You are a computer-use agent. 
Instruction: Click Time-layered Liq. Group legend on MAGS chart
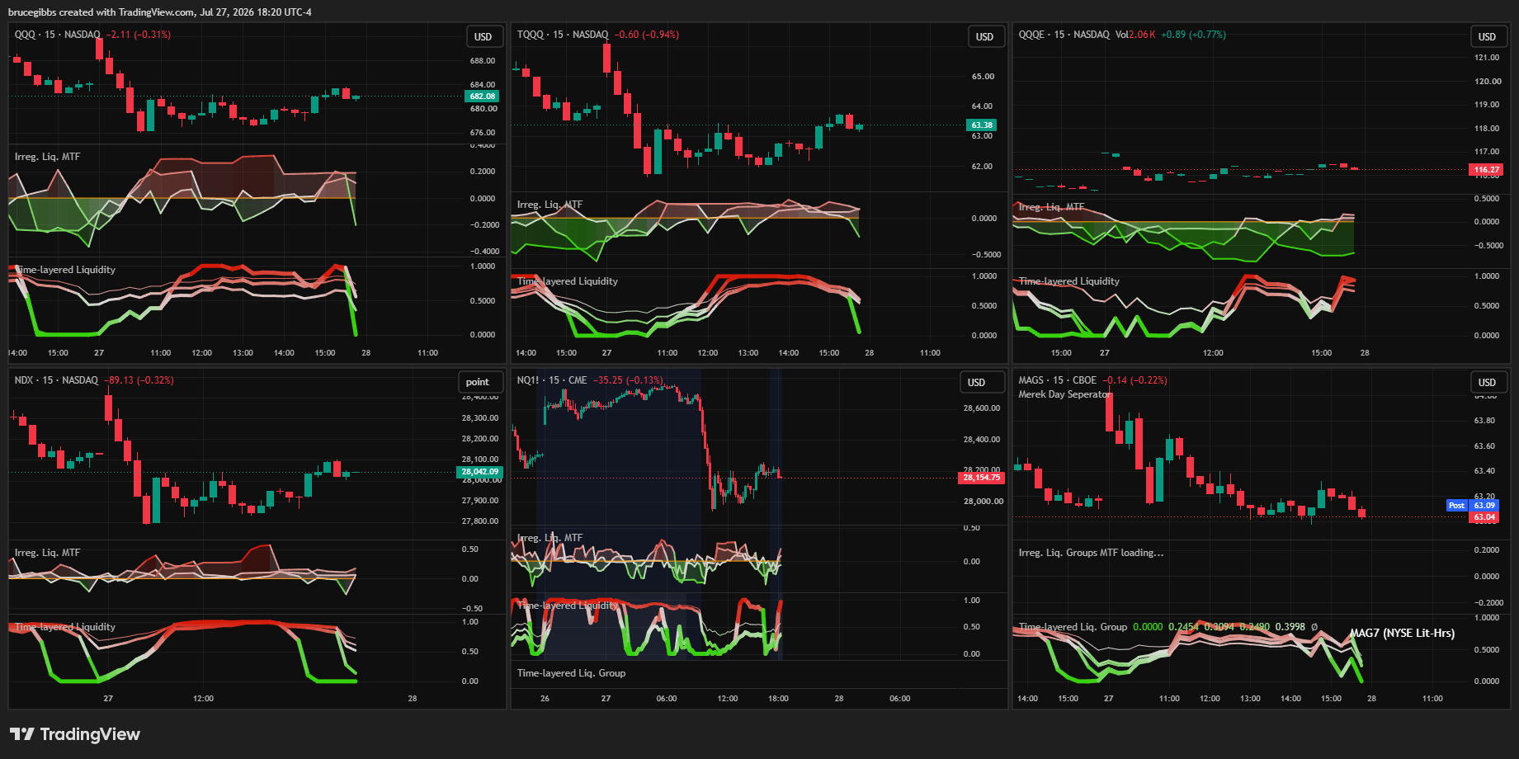tap(1073, 627)
